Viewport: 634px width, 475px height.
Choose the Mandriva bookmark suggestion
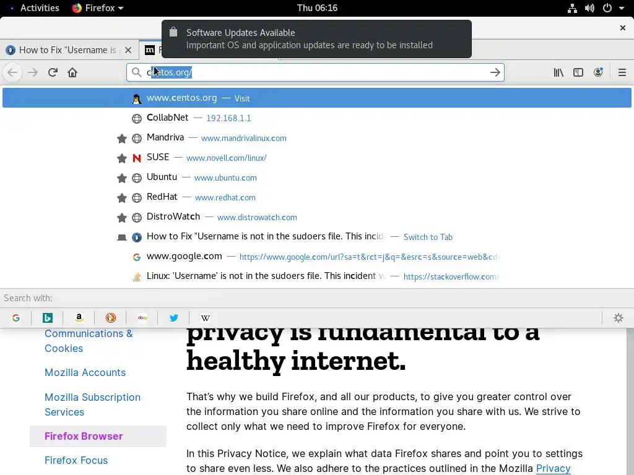tap(316, 138)
